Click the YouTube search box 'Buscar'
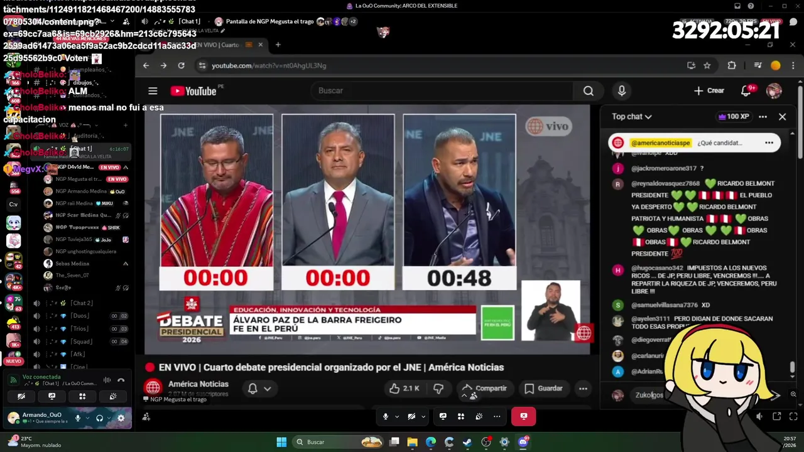This screenshot has height=452, width=804. coord(441,91)
